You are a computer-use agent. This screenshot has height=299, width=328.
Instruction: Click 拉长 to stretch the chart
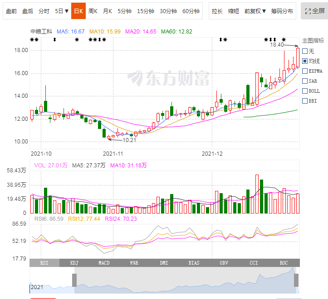tap(217, 11)
